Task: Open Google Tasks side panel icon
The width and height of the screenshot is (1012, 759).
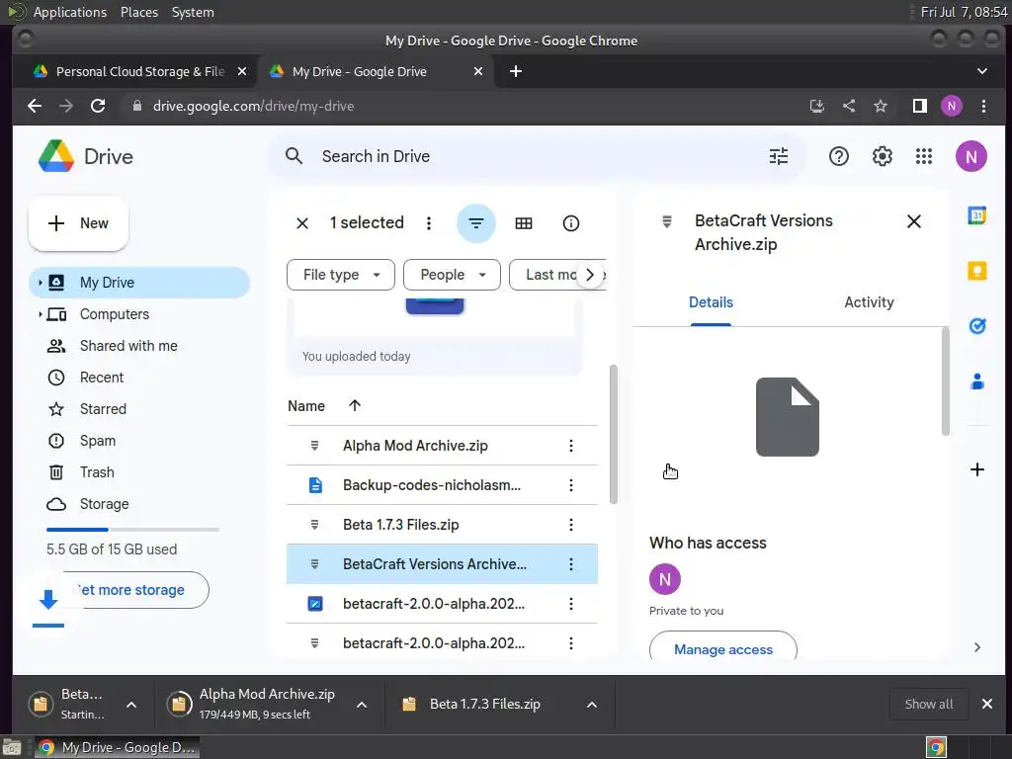Action: [976, 326]
